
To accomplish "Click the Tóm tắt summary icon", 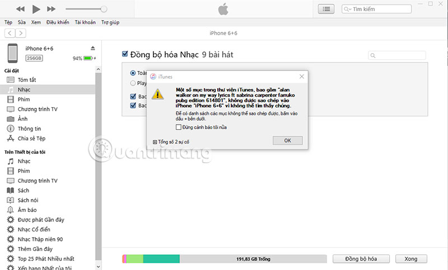I will (11, 80).
